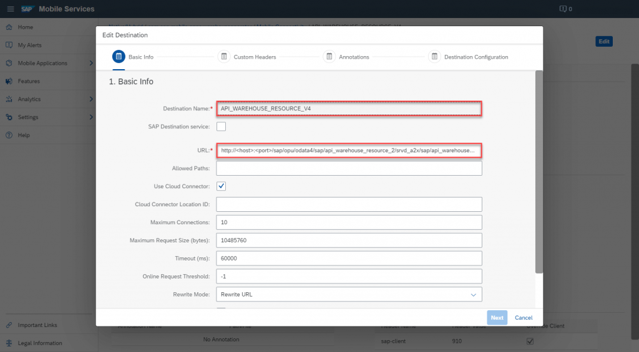Screen dimensions: 639x352
Task: Click the My Alerts sidebar icon
Action: [x=9, y=45]
